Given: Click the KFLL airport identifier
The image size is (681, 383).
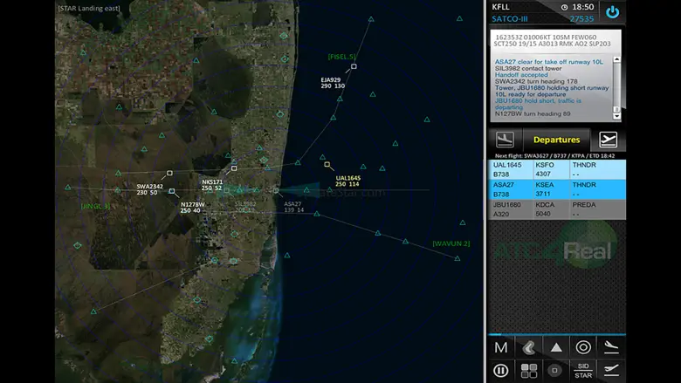Looking at the screenshot, I should (501, 7).
